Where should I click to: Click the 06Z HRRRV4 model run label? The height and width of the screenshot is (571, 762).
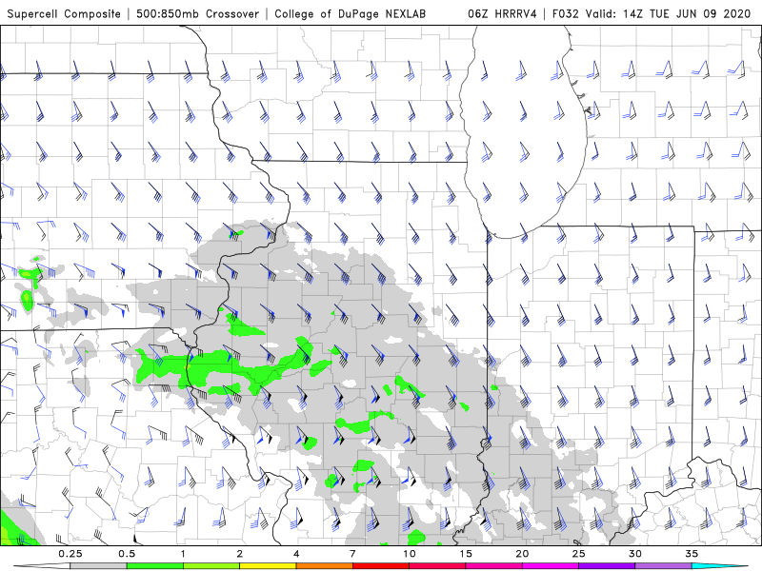[x=503, y=13]
